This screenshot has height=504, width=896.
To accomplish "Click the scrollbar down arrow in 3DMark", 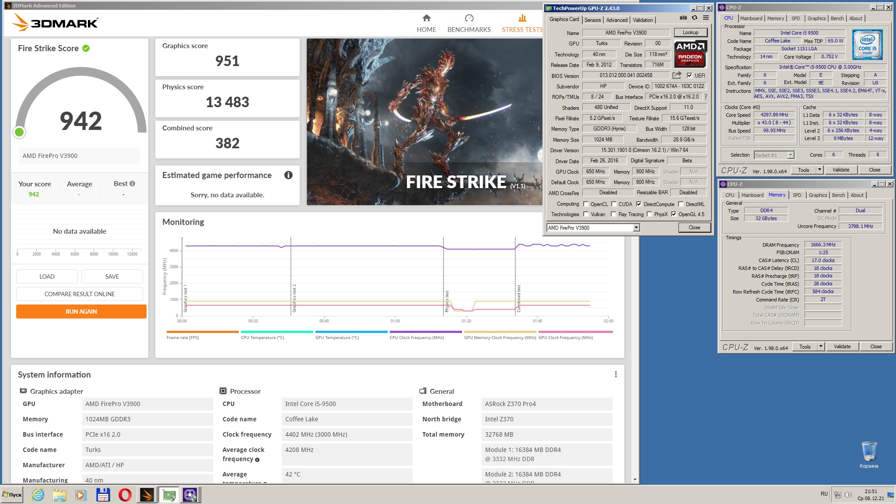I will 635,479.
